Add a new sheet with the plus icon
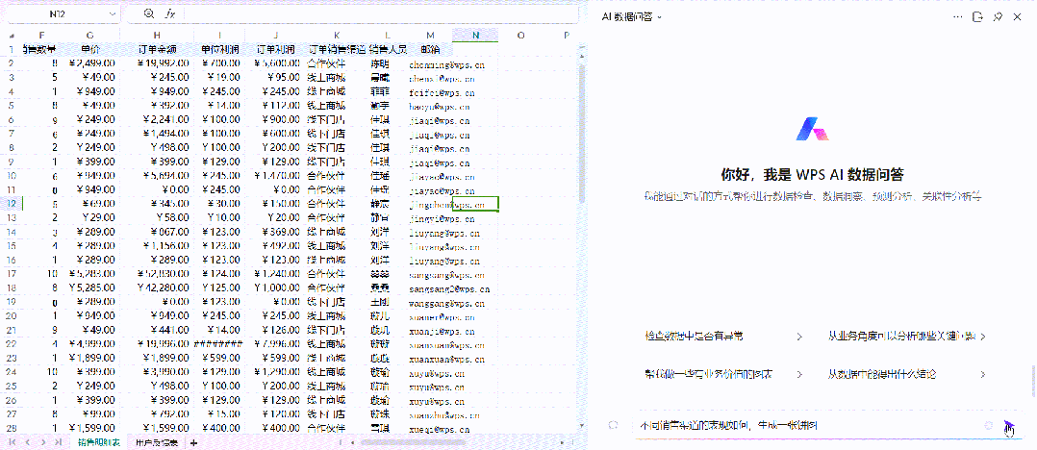The image size is (1037, 450). (x=193, y=442)
